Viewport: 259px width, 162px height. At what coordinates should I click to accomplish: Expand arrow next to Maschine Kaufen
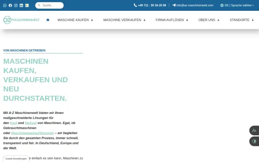coord(92,20)
